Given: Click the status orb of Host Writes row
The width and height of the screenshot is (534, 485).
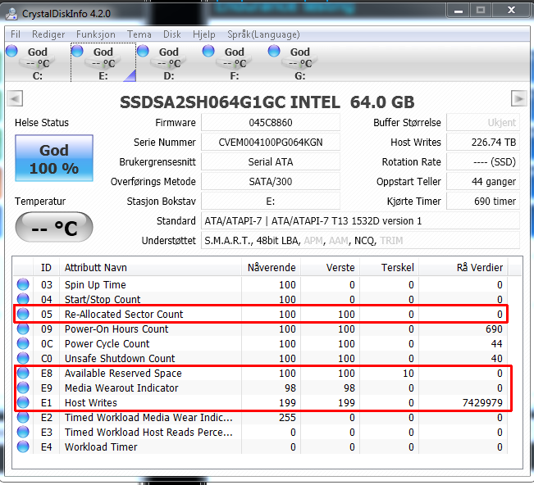Looking at the screenshot, I should pos(23,402).
